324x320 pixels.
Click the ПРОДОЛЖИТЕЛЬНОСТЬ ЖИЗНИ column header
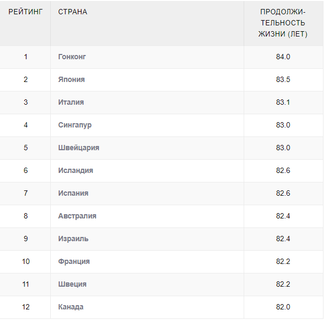pyautogui.click(x=283, y=23)
